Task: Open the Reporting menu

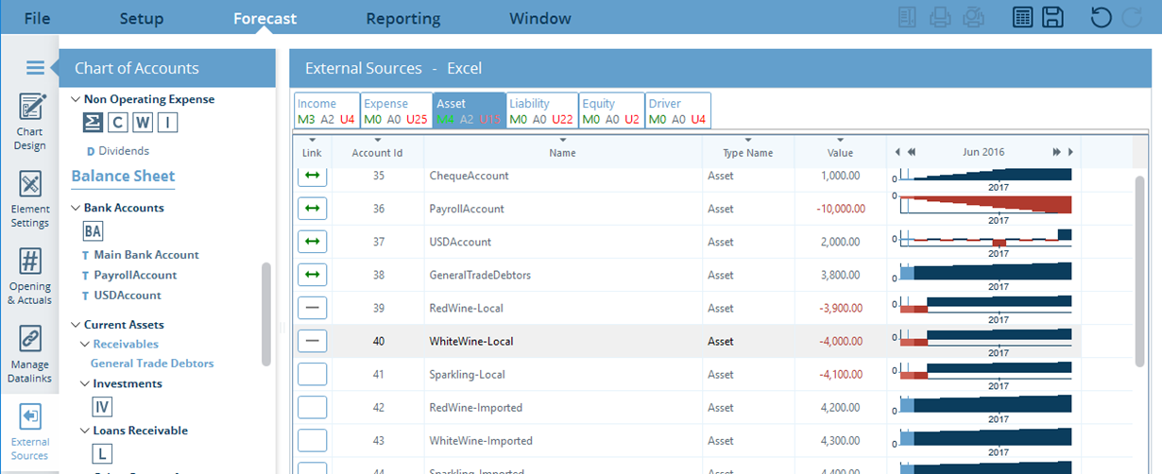Action: (x=403, y=19)
